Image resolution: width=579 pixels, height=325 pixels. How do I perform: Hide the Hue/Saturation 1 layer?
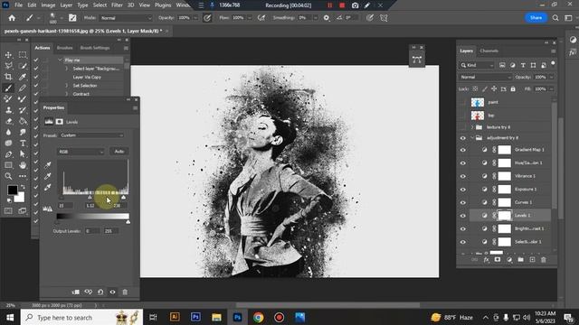coord(462,162)
